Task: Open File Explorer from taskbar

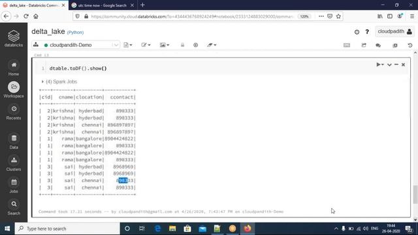Action: click(x=172, y=228)
